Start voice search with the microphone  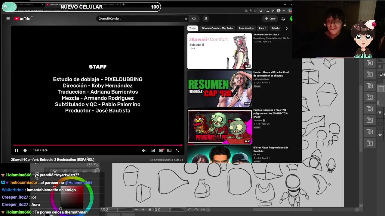pyautogui.click(x=206, y=19)
